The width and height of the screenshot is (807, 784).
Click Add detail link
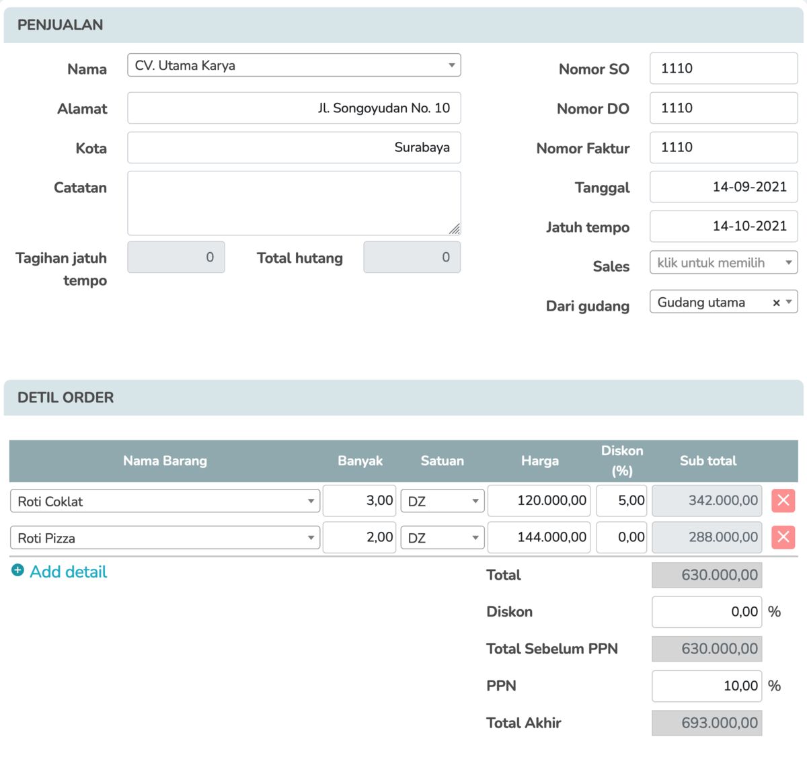pyautogui.click(x=68, y=572)
